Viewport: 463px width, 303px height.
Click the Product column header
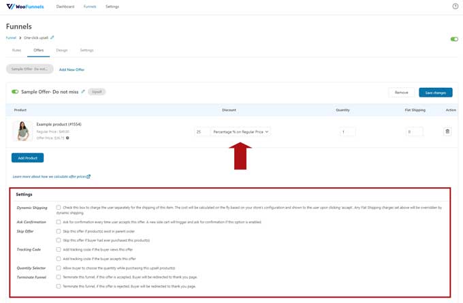tap(20, 110)
